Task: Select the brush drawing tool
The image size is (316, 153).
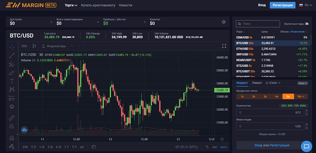Action: click(12, 73)
